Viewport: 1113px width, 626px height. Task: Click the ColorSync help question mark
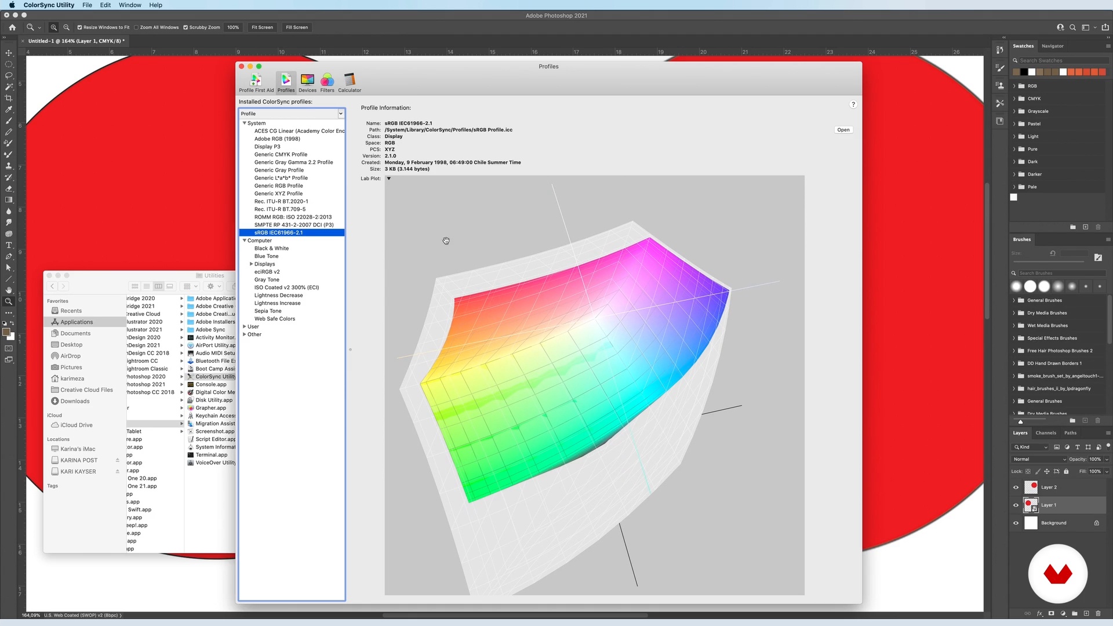[x=853, y=104]
